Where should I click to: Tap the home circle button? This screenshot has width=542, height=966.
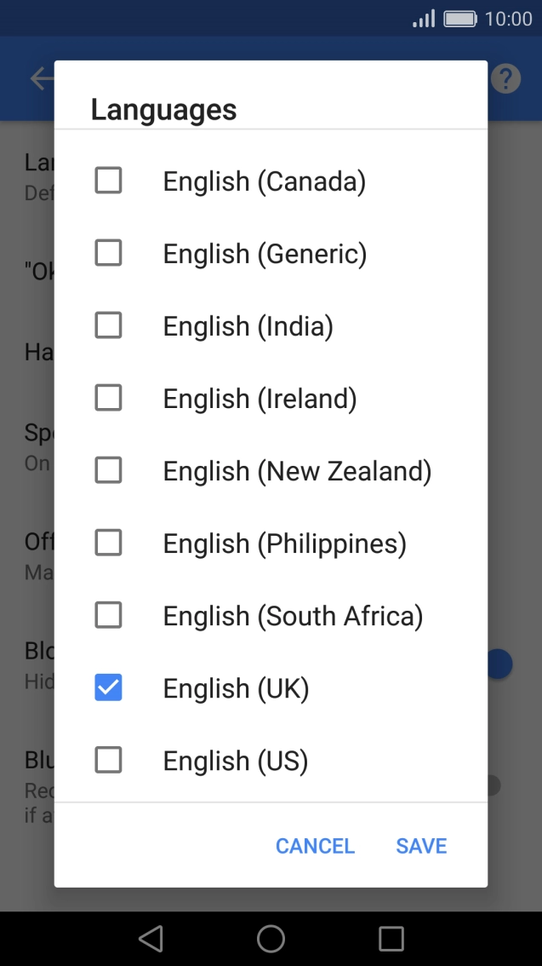pos(271,939)
